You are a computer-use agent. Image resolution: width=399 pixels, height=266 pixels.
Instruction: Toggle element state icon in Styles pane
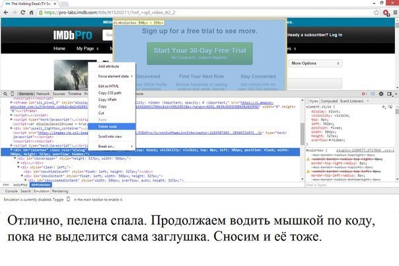coord(390,107)
